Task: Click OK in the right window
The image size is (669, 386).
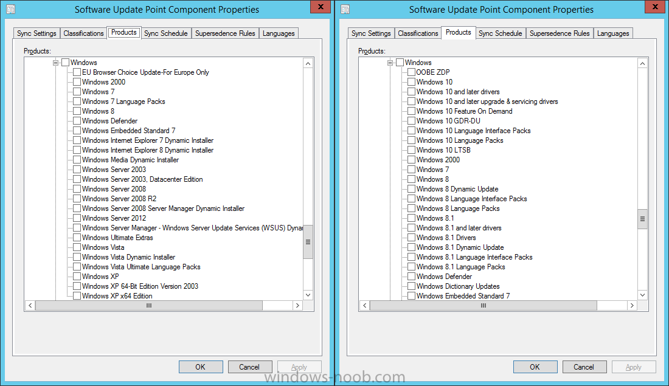Action: tap(535, 367)
